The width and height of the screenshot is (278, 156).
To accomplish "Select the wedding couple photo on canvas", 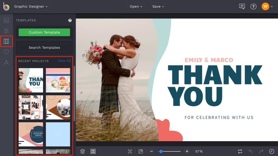I will coord(117,80).
